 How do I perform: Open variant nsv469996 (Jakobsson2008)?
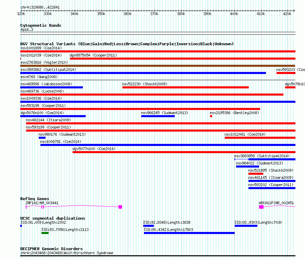[46, 84]
